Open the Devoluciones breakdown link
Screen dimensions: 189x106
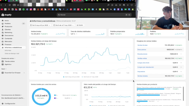click(142, 54)
